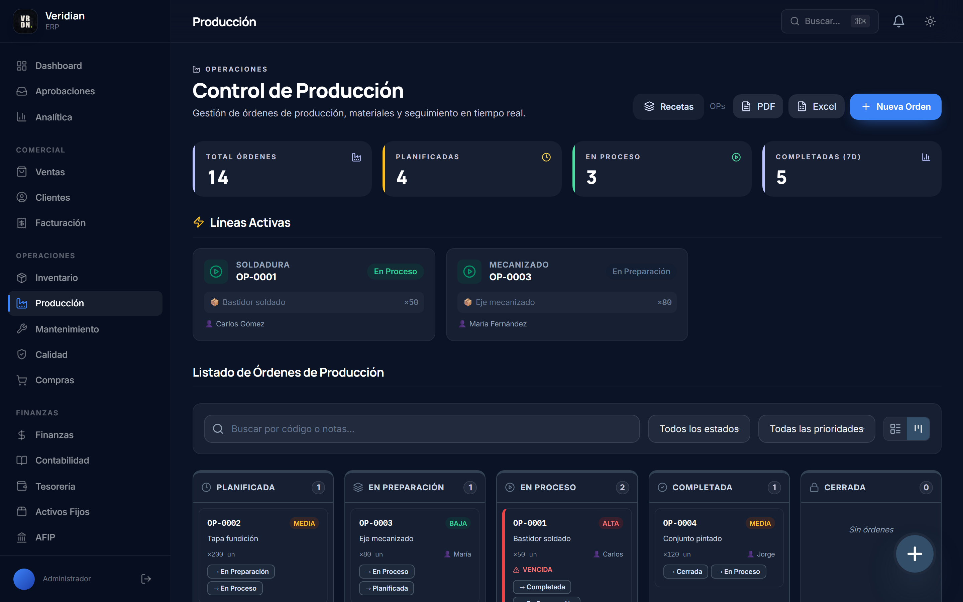The height and width of the screenshot is (602, 963).
Task: Click the Administrador avatar circle
Action: point(24,579)
